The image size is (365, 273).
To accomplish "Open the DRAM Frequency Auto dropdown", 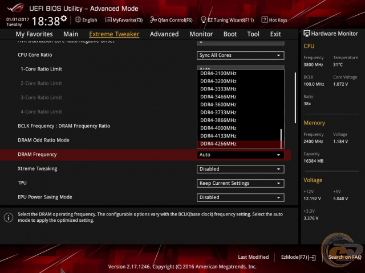I will tap(241, 155).
